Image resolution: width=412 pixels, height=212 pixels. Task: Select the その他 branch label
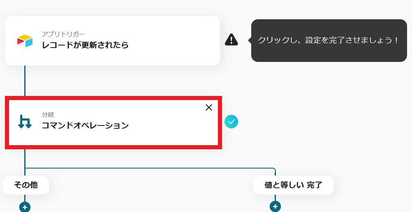(26, 185)
